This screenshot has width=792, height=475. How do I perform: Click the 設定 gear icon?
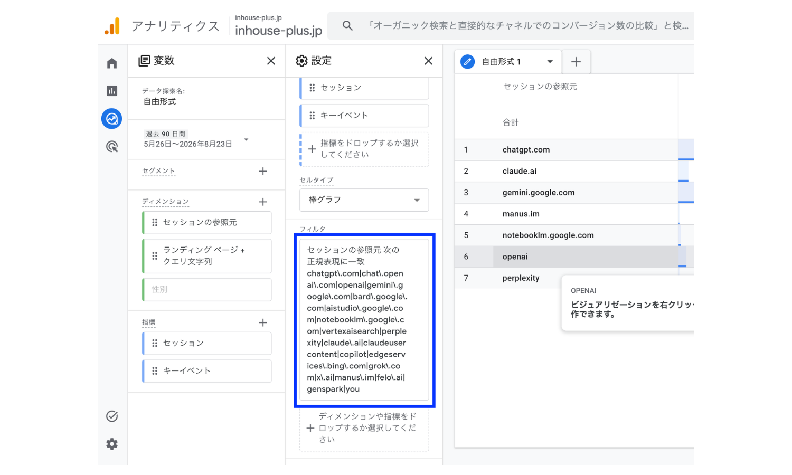301,61
